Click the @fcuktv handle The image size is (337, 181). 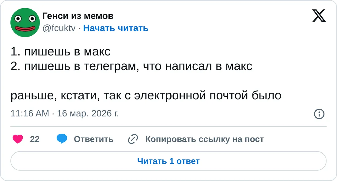(x=59, y=28)
